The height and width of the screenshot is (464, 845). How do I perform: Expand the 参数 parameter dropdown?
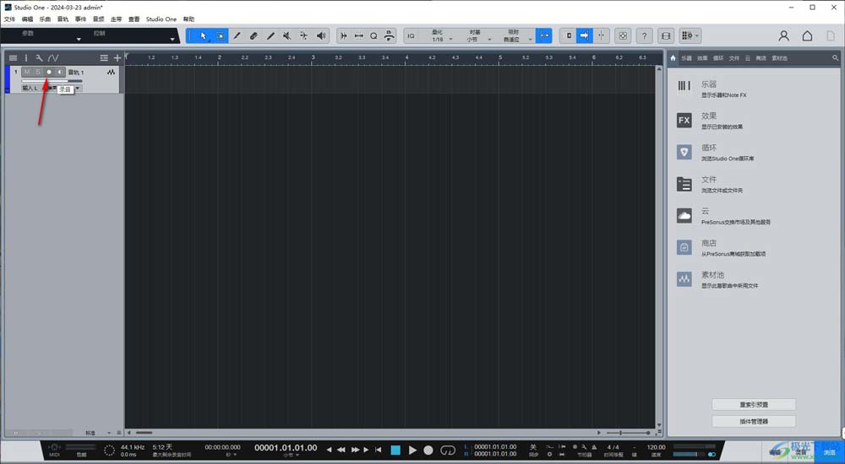[79, 39]
